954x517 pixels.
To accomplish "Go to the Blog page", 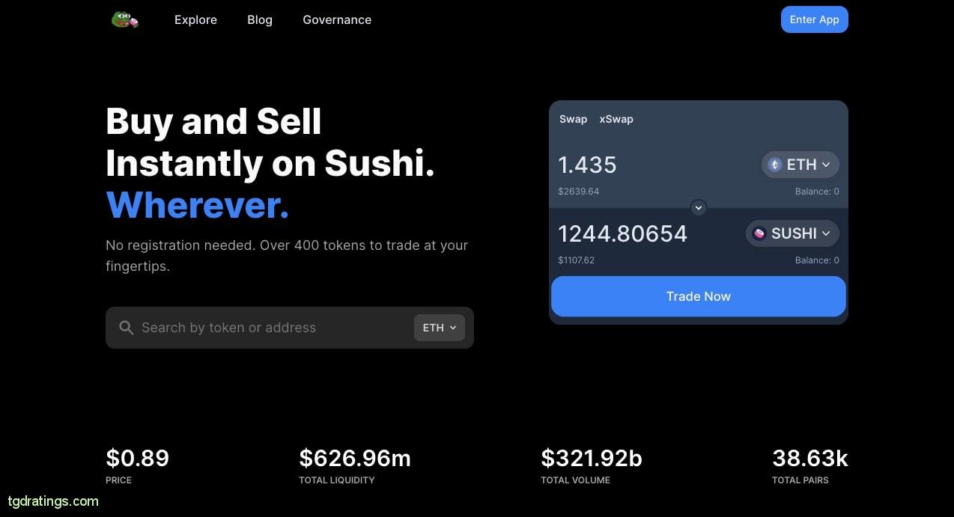I will (x=260, y=20).
